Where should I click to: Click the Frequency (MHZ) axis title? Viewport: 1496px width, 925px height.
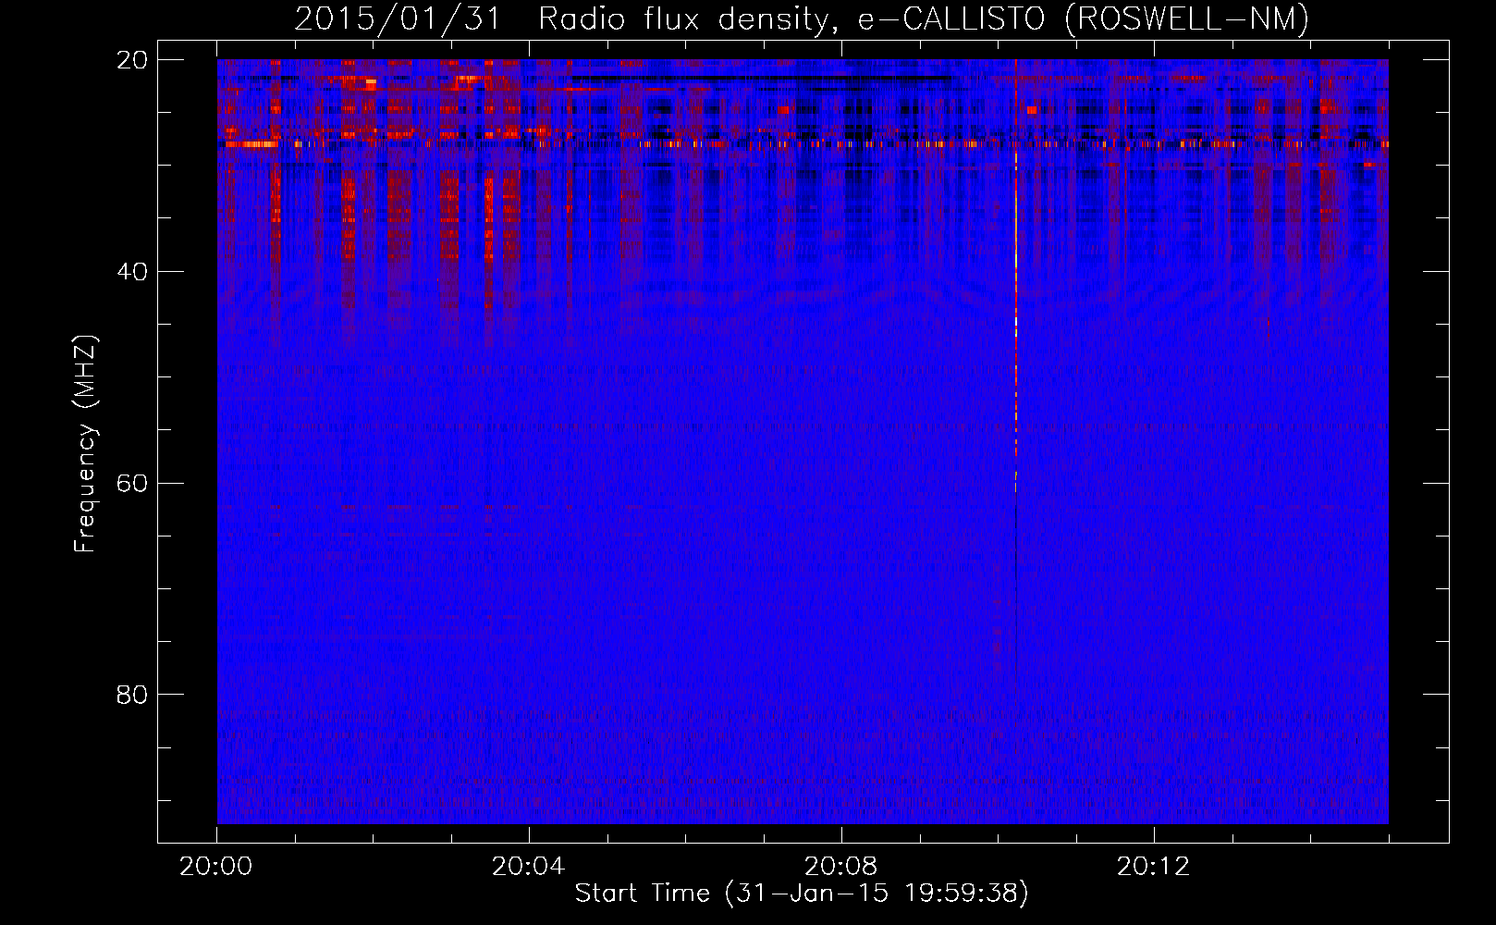click(85, 444)
